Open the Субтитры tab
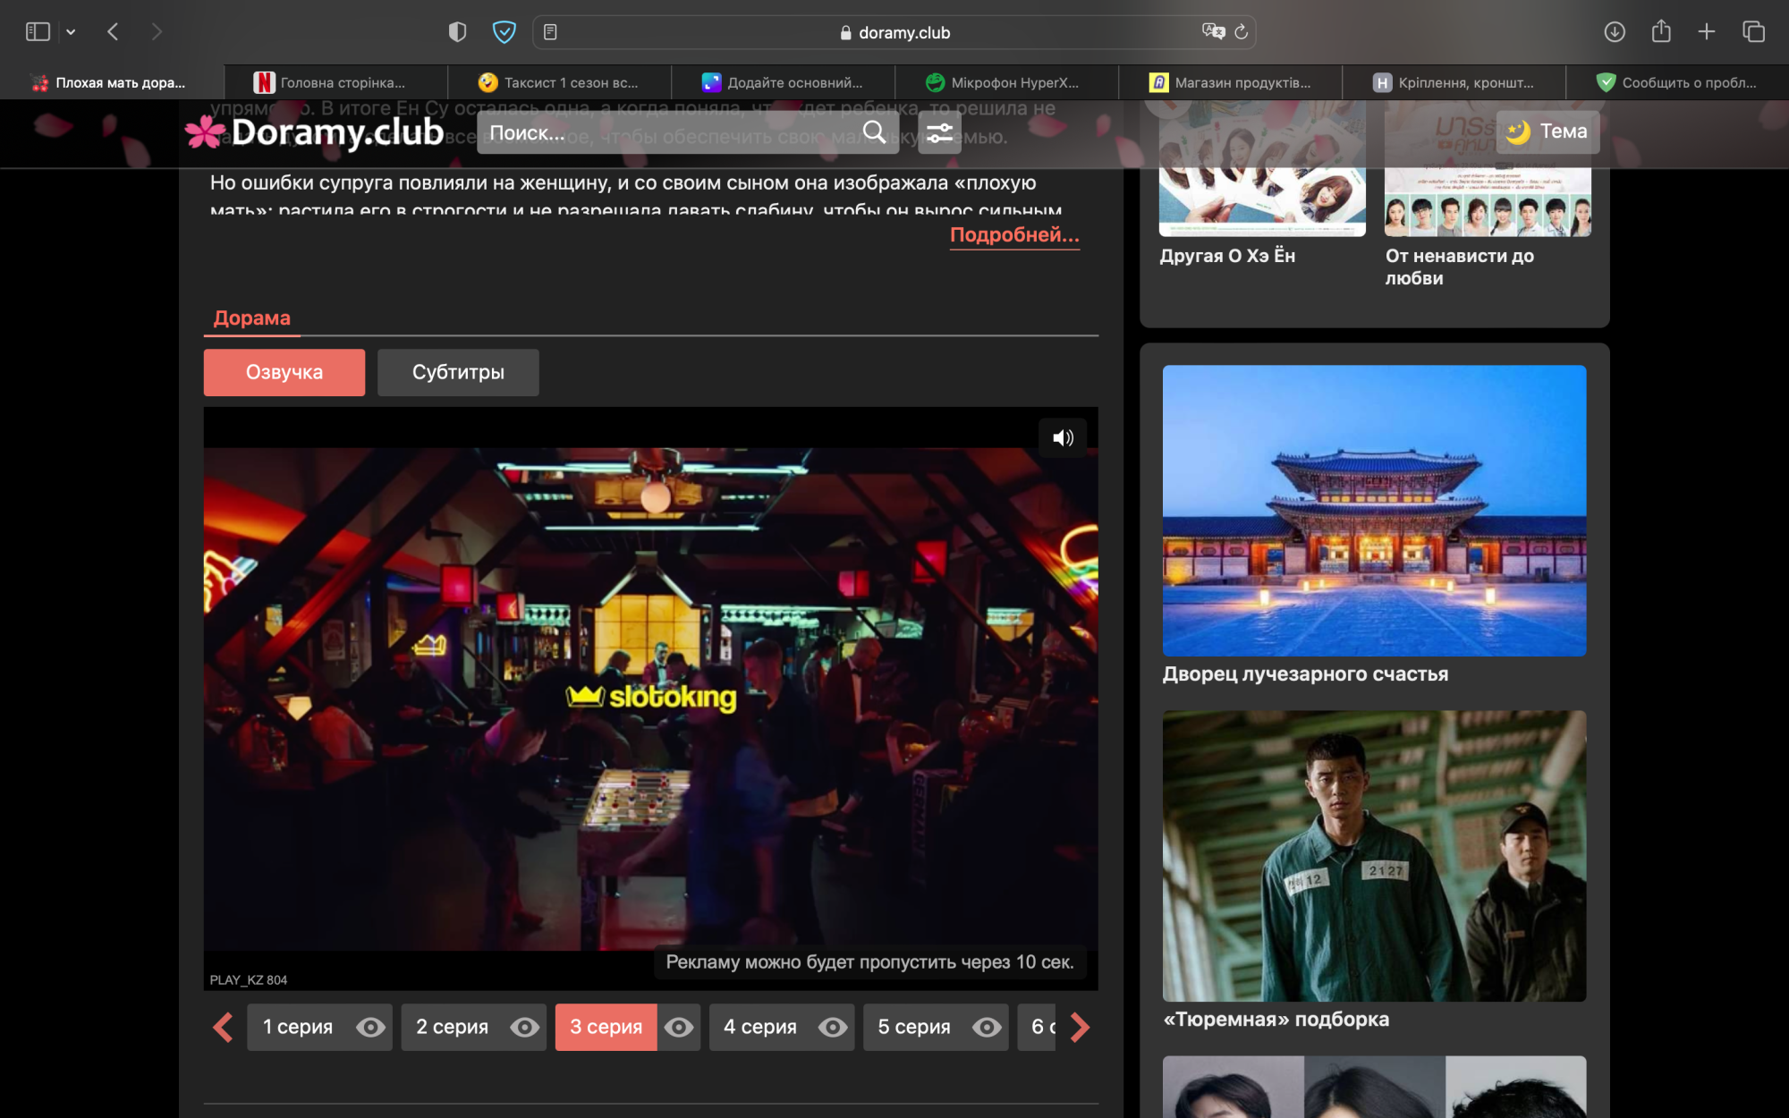 [458, 372]
